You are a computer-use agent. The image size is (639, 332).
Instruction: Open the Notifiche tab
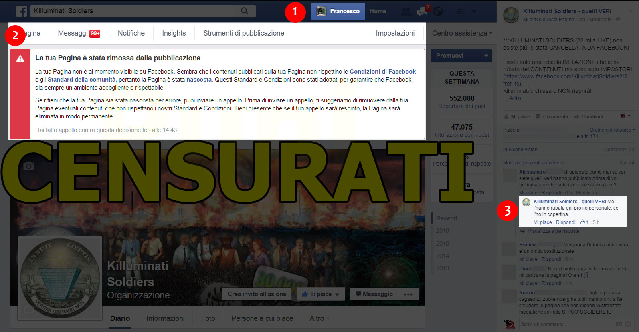131,33
